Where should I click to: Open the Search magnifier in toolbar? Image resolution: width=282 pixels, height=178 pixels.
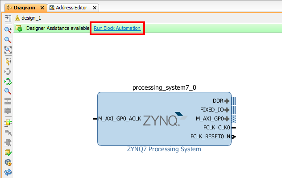coord(8,91)
